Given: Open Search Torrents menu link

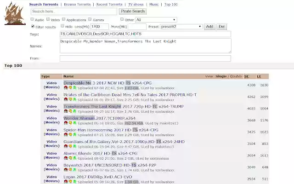Looking at the screenshot, I should point(44,4).
